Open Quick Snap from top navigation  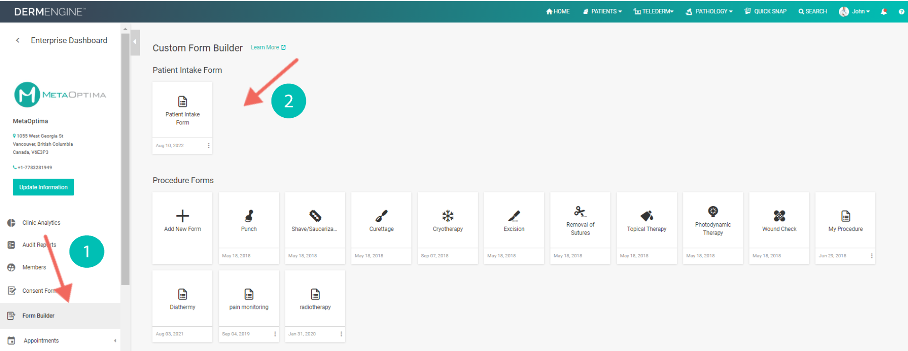pos(766,11)
